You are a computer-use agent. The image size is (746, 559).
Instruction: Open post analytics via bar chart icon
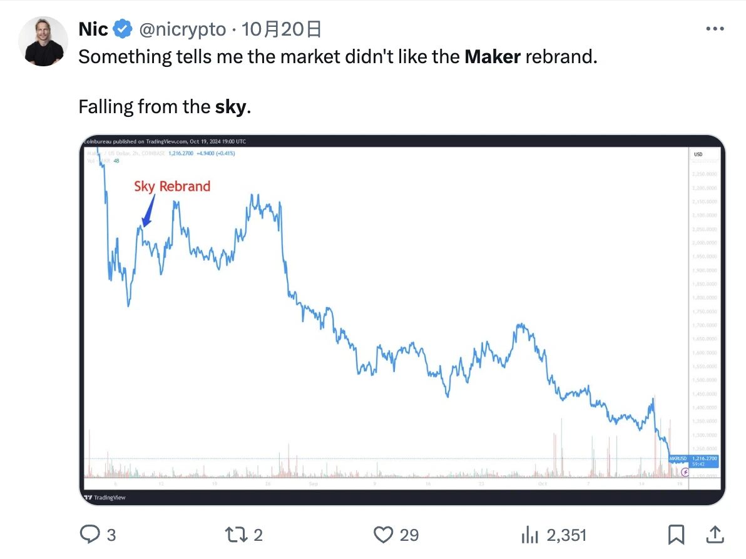coord(530,535)
